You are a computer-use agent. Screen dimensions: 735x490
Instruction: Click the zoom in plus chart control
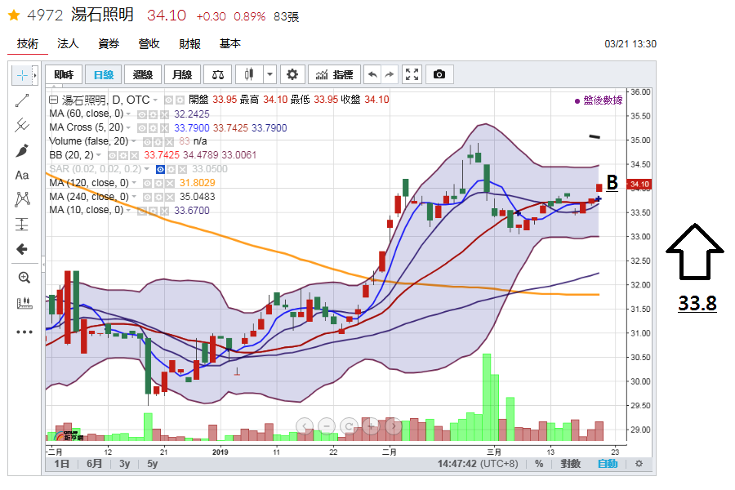371,426
